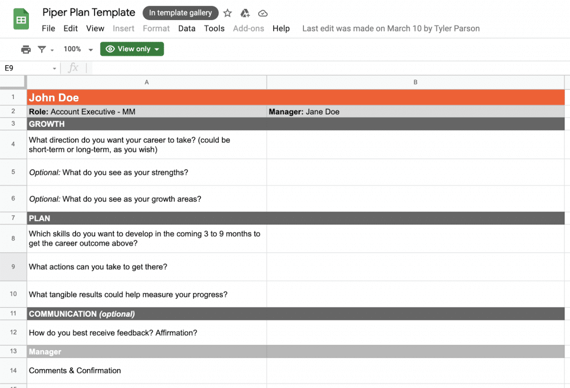570x388 pixels.
Task: Select column B header
Action: pyautogui.click(x=415, y=82)
